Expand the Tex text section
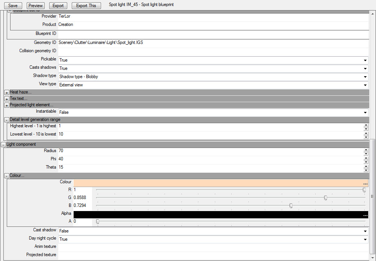376x261 pixels. (7, 99)
